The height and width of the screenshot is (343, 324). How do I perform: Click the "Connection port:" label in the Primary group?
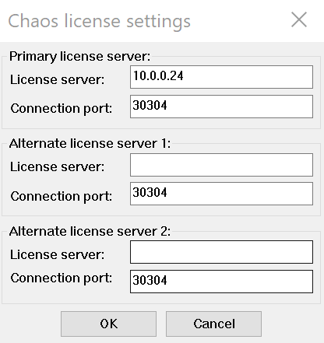(62, 108)
